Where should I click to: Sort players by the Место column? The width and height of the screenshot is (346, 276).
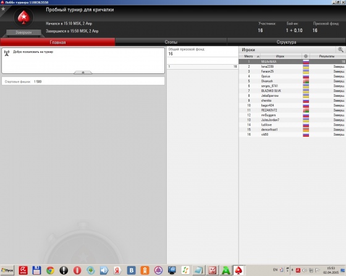[x=250, y=56]
